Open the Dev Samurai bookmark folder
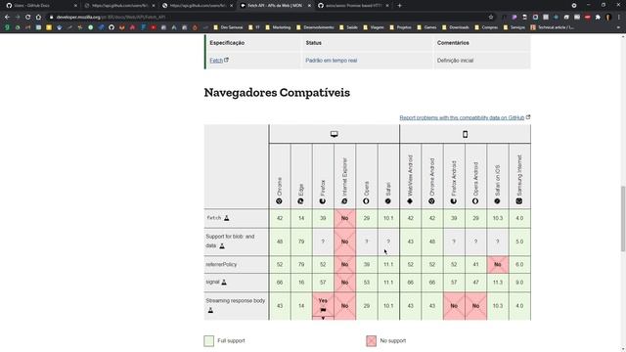The height and width of the screenshot is (352, 626). 228,27
